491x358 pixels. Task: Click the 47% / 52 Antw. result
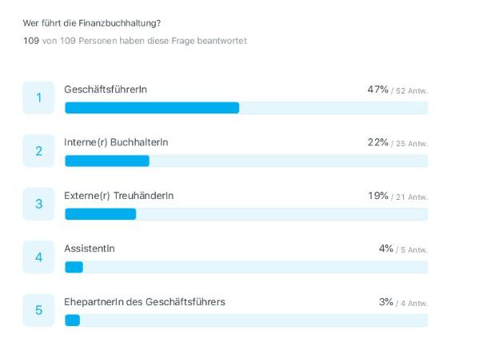coord(397,89)
